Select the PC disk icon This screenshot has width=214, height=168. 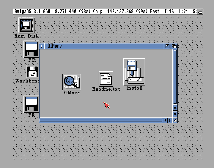(x=31, y=49)
